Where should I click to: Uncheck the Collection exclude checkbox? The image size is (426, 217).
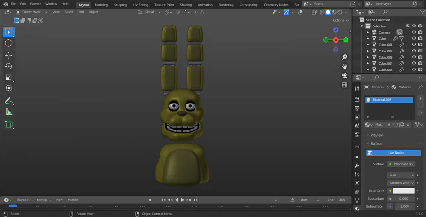408,26
